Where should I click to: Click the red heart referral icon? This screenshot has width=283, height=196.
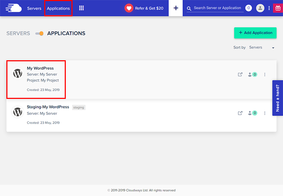point(129,8)
